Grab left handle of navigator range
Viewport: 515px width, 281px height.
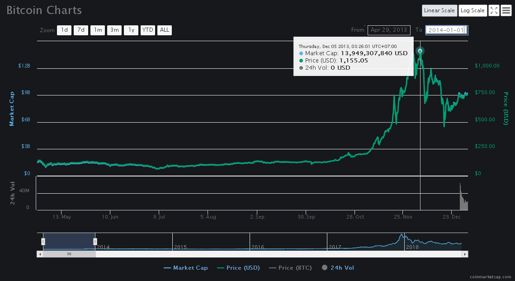coord(43,242)
